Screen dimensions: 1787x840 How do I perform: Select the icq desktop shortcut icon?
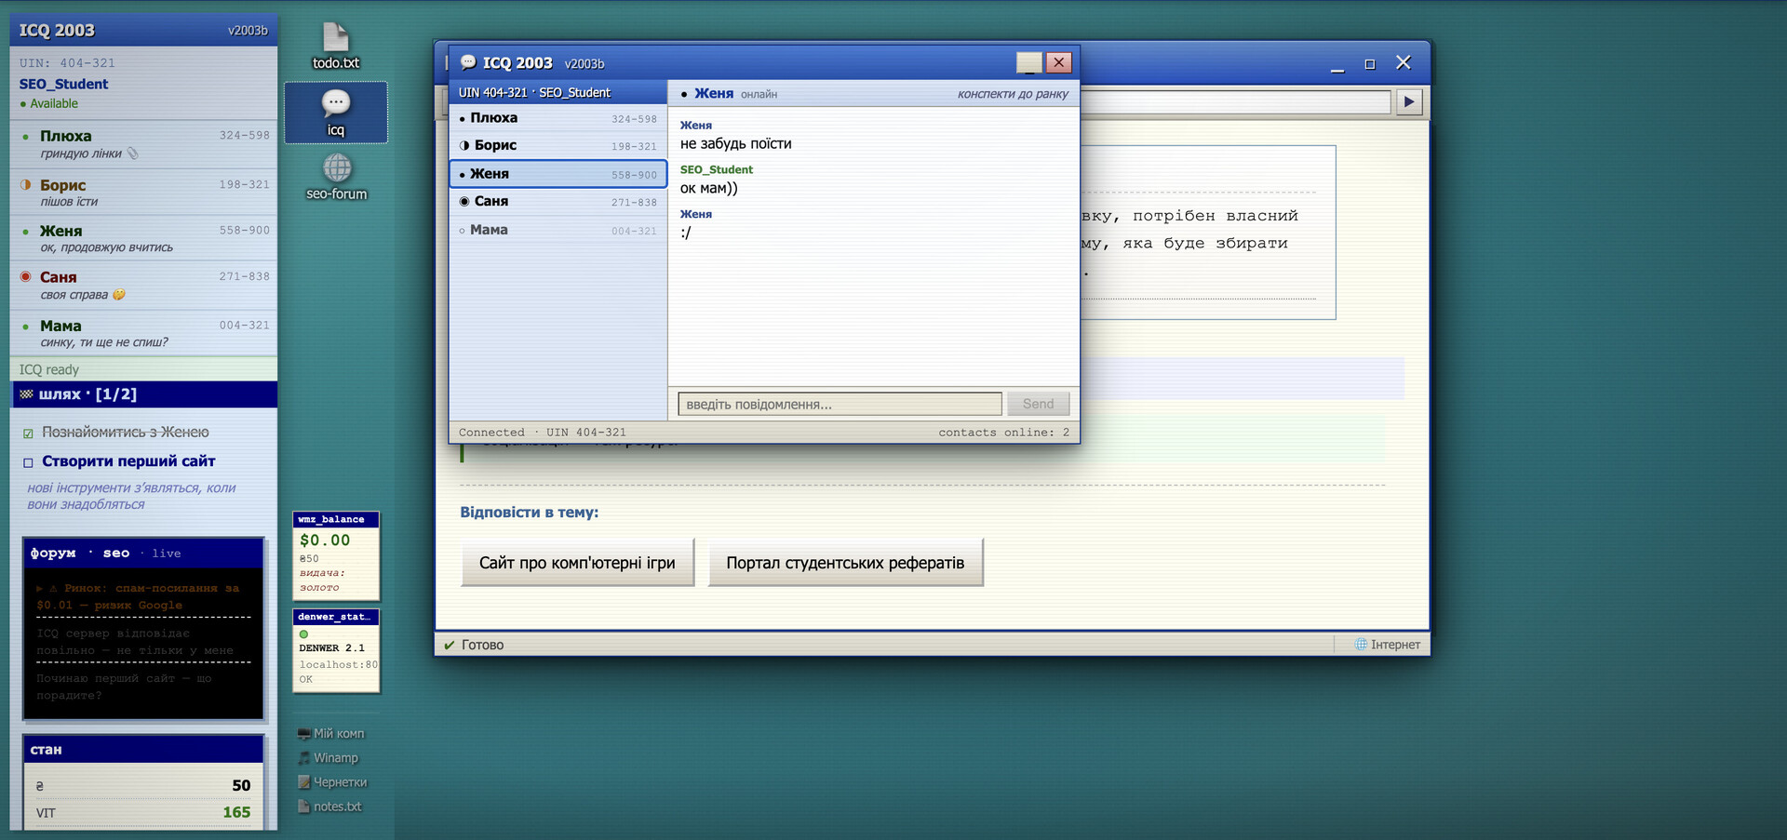pyautogui.click(x=336, y=113)
